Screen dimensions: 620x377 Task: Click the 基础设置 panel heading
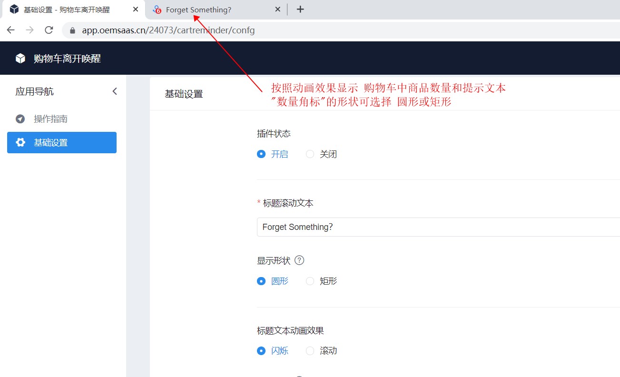[x=184, y=94]
